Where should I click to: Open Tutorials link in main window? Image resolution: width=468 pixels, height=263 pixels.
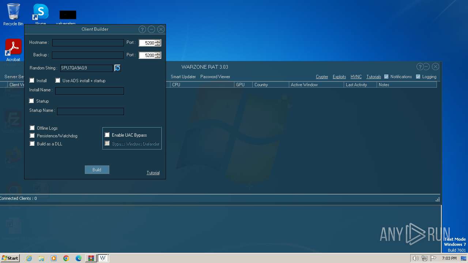coord(374,77)
